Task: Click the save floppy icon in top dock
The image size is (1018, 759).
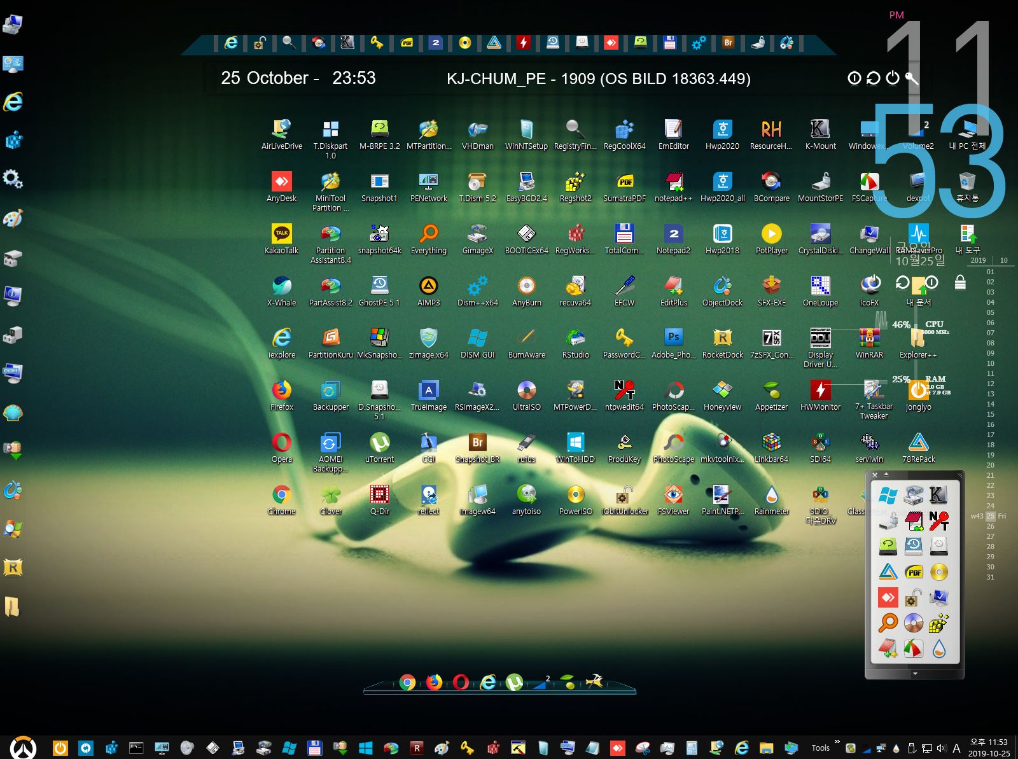Action: click(x=669, y=43)
